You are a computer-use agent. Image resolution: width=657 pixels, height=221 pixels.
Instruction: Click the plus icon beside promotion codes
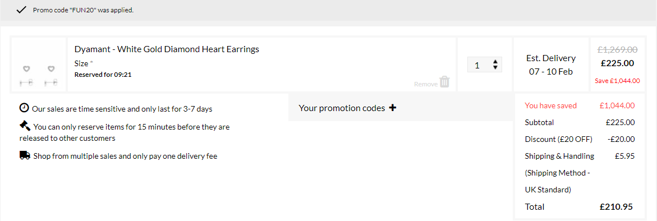[393, 108]
